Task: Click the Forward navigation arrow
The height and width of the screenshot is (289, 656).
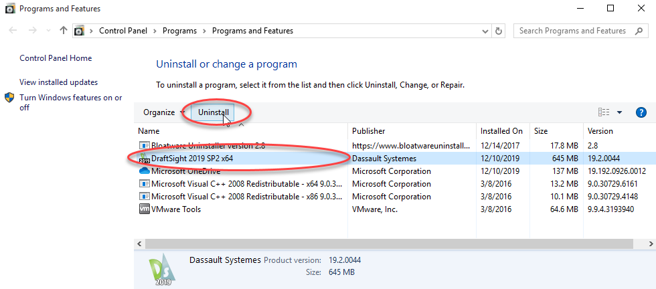Action: [x=33, y=31]
